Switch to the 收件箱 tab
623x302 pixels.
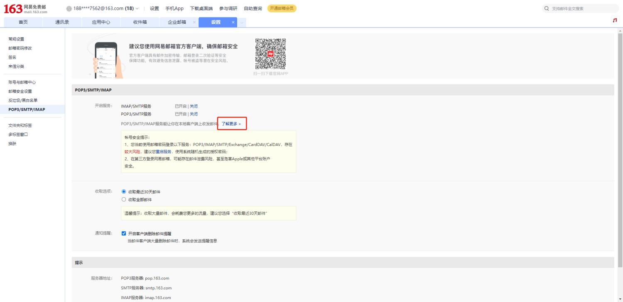click(140, 22)
